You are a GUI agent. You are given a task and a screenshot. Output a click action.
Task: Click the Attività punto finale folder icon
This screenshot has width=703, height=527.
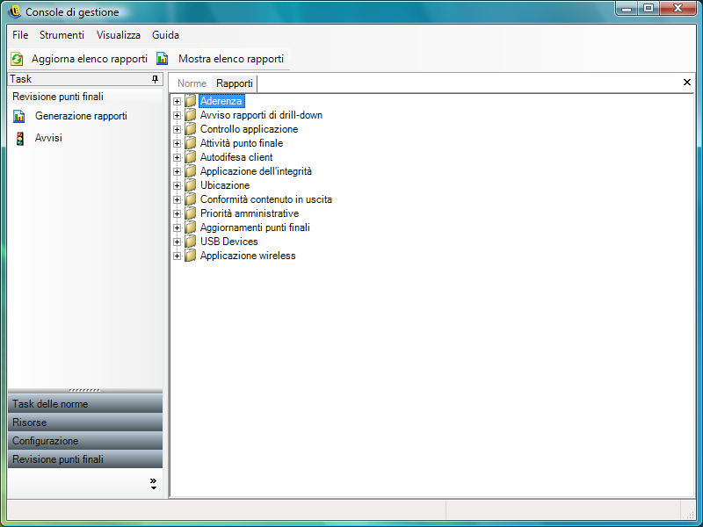coord(191,143)
